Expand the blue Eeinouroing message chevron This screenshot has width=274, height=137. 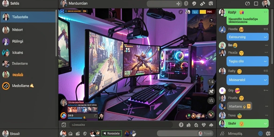click(x=265, y=37)
